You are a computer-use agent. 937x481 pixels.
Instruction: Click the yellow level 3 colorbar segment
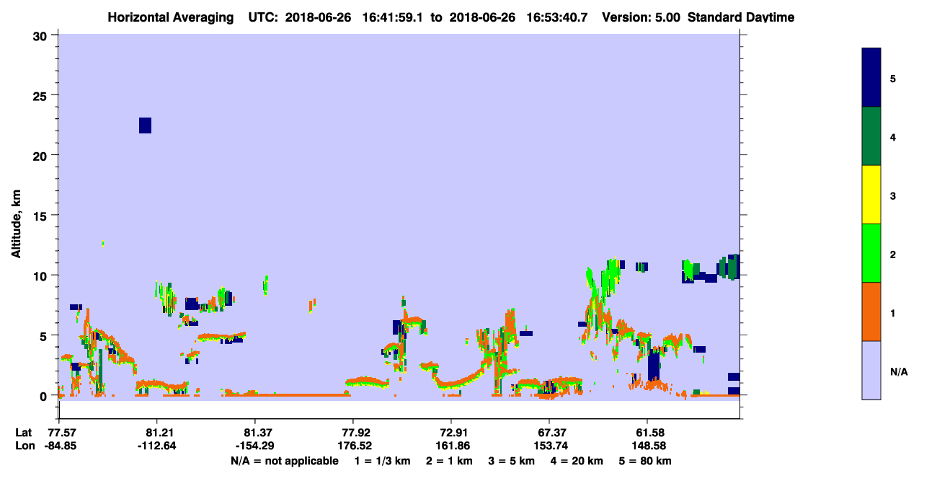(871, 195)
